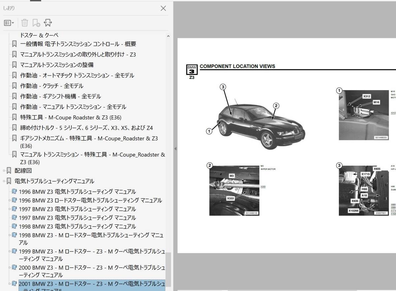Click bookmark icon beside 電気トラブルシューティングマニュアル
This screenshot has height=291, width=396.
9,181
